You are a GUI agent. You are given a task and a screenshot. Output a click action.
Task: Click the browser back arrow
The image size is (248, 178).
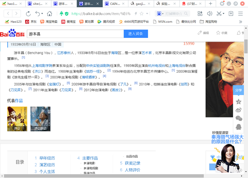[x=8, y=13]
